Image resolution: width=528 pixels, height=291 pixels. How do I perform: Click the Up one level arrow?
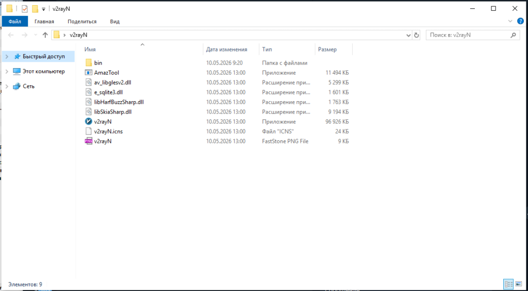[x=45, y=35]
